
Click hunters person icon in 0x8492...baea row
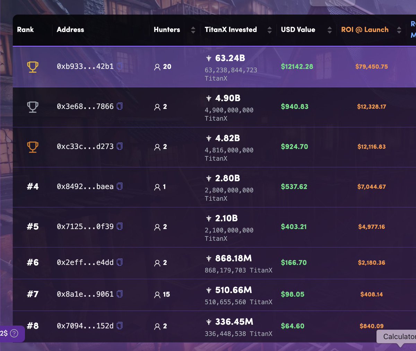click(x=157, y=187)
